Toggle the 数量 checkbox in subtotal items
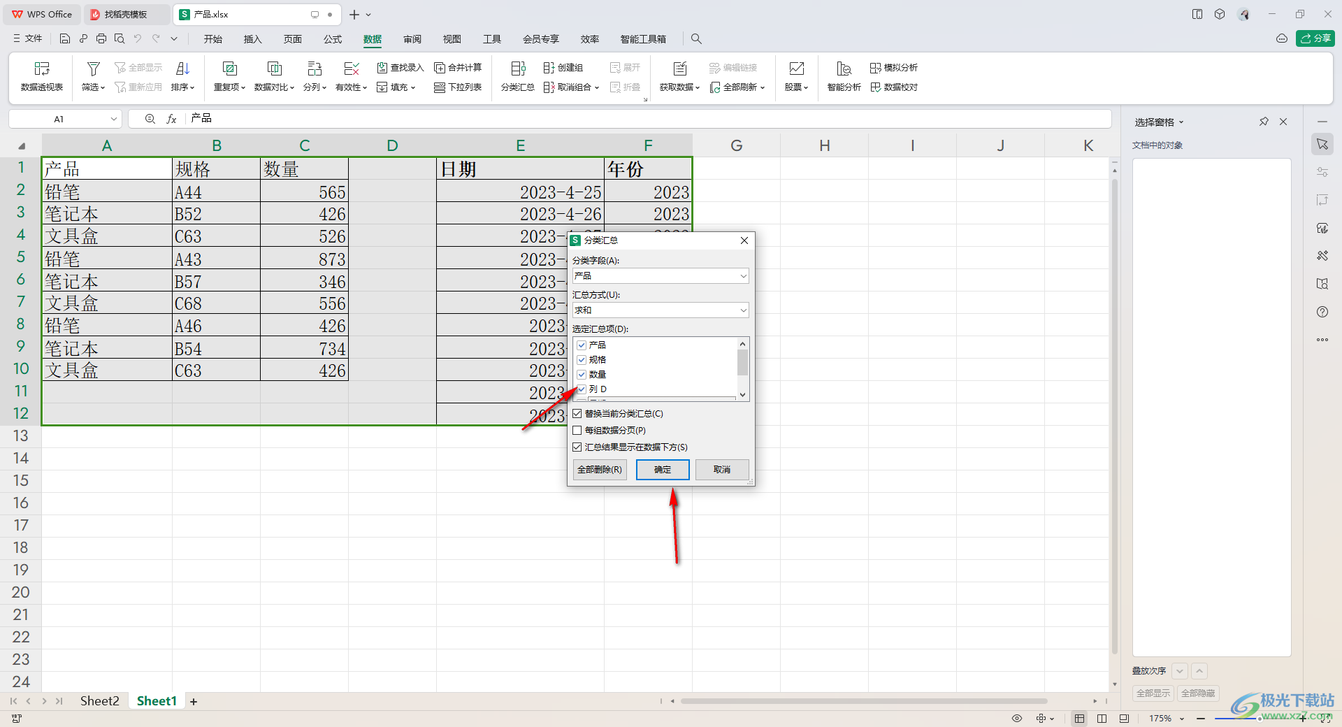The height and width of the screenshot is (727, 1342). (582, 375)
